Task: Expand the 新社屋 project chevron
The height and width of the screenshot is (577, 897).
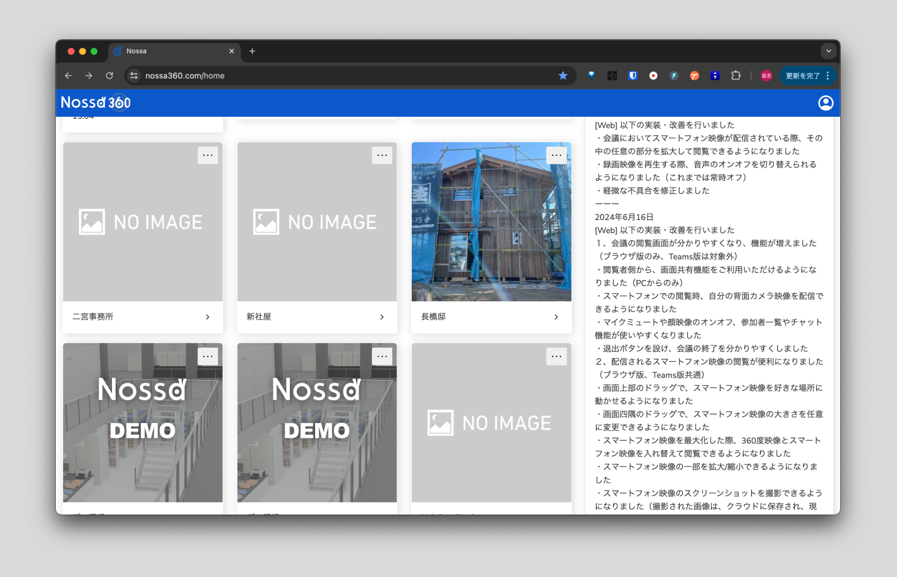Action: (x=382, y=317)
